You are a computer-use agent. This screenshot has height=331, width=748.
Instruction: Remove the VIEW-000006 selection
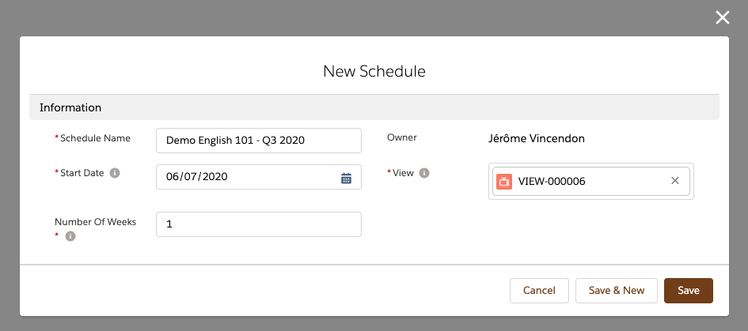coord(675,181)
